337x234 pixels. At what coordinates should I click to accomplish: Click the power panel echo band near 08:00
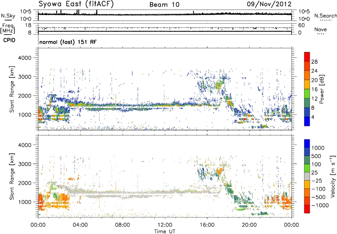[123, 107]
